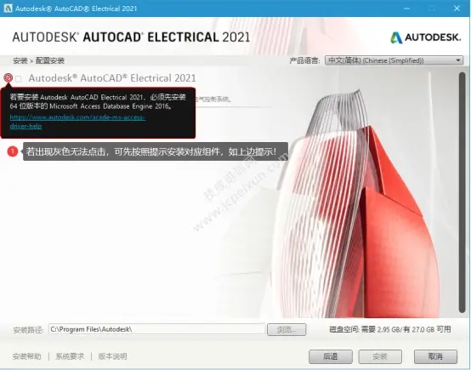Click the product name Autodesk AutoCAD Electrical 2021
The image size is (471, 370).
pyautogui.click(x=112, y=78)
